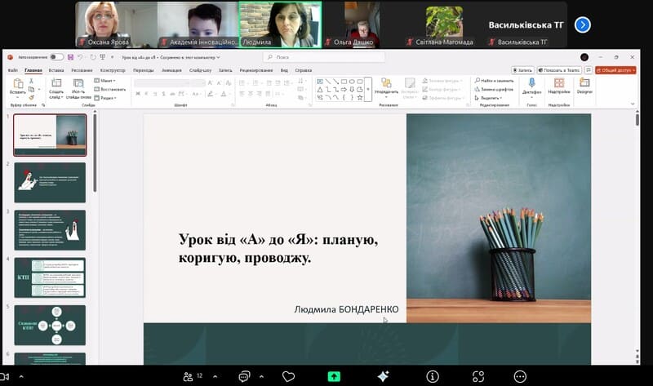Viewport: 653px width, 386px height.
Task: Click the Cut scissors icon
Action: tap(31, 81)
